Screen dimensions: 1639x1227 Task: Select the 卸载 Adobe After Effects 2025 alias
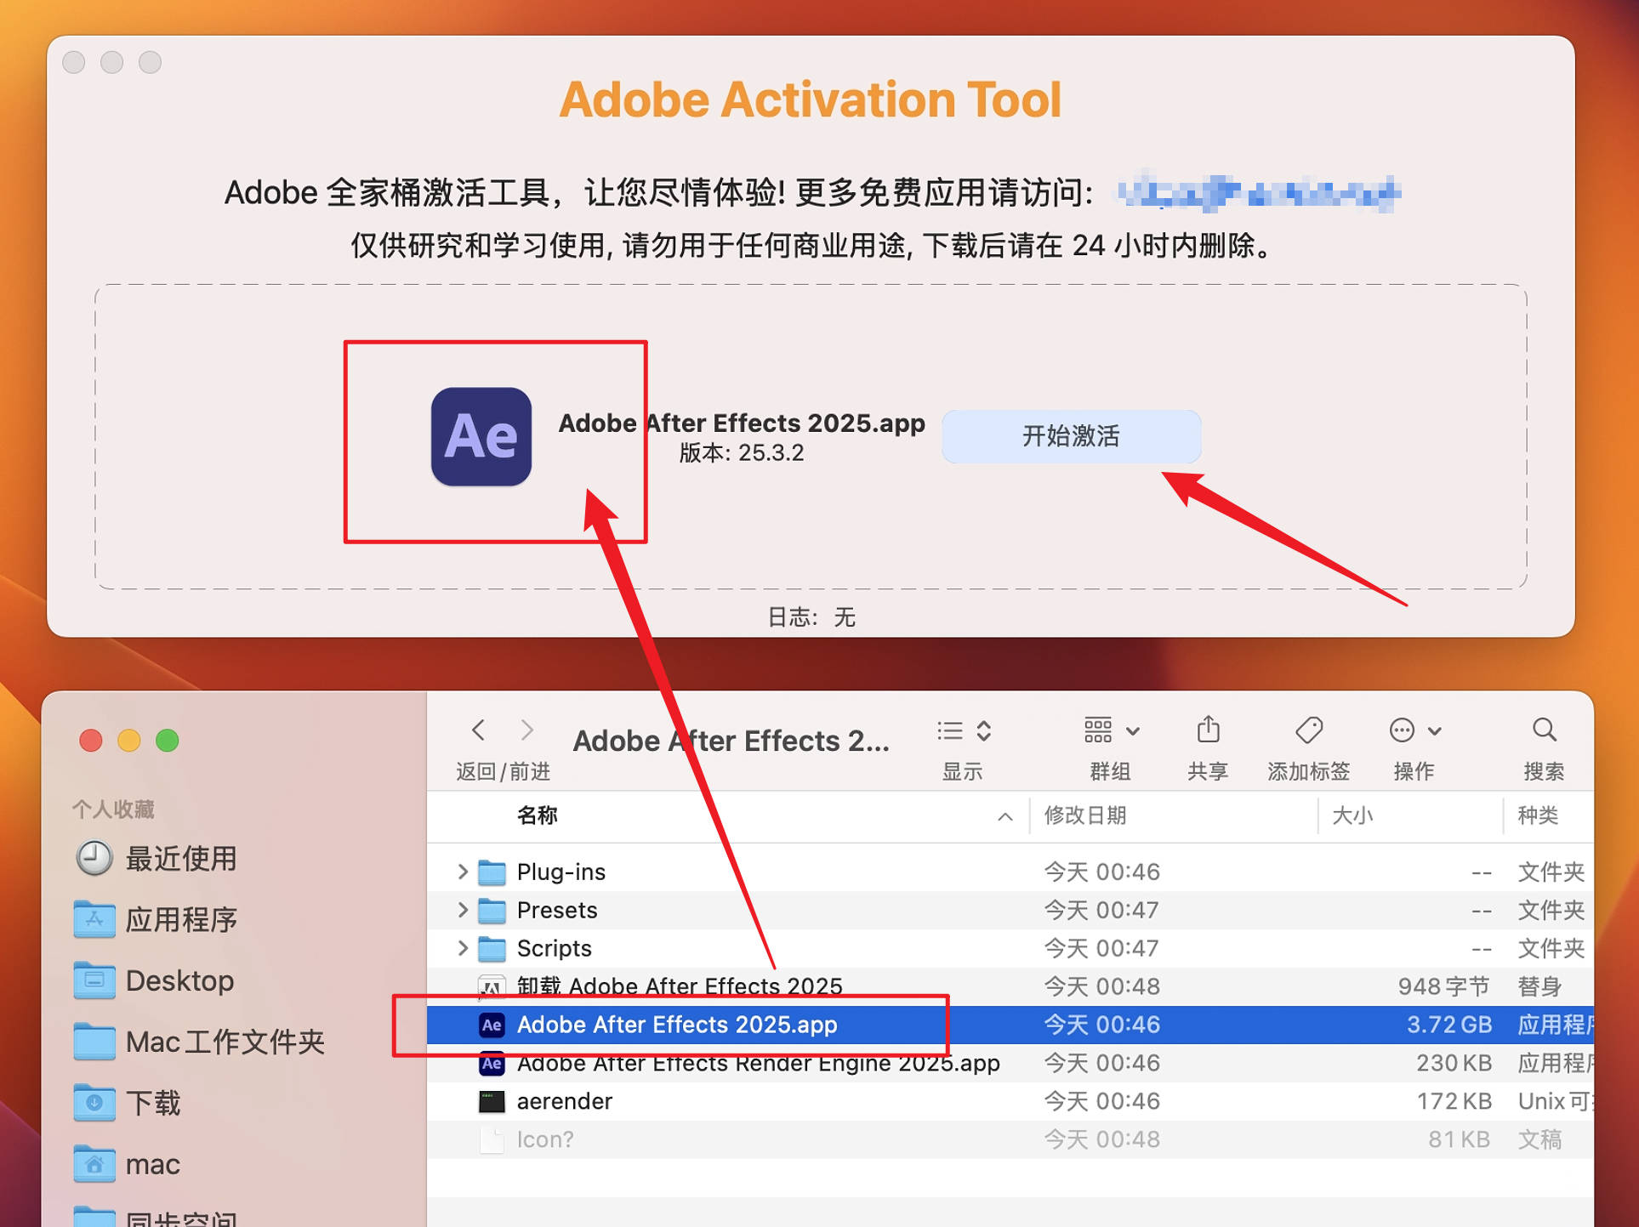coord(679,986)
